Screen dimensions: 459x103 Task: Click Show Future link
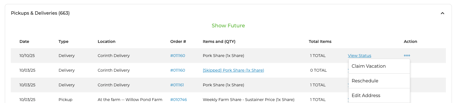228,26
